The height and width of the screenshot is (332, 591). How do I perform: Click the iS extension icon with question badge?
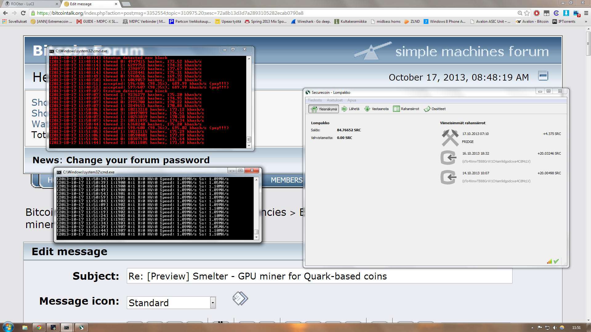click(x=576, y=13)
